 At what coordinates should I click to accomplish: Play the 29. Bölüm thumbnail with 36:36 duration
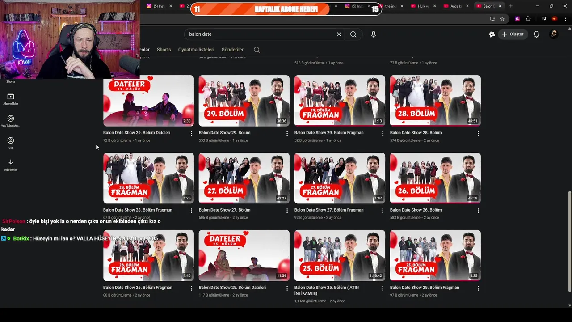point(244,101)
